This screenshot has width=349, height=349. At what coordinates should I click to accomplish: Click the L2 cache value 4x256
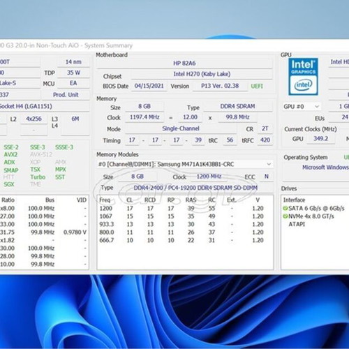point(34,119)
